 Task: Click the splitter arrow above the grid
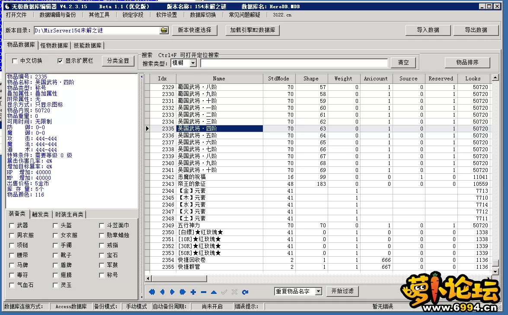pos(141,77)
